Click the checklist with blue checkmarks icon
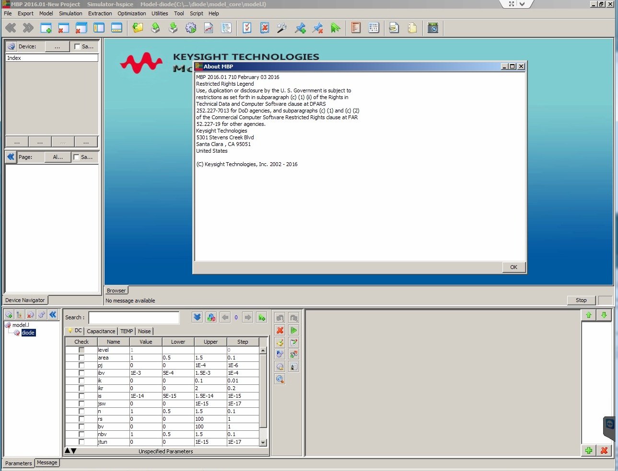This screenshot has width=618, height=471. pyautogui.click(x=247, y=28)
